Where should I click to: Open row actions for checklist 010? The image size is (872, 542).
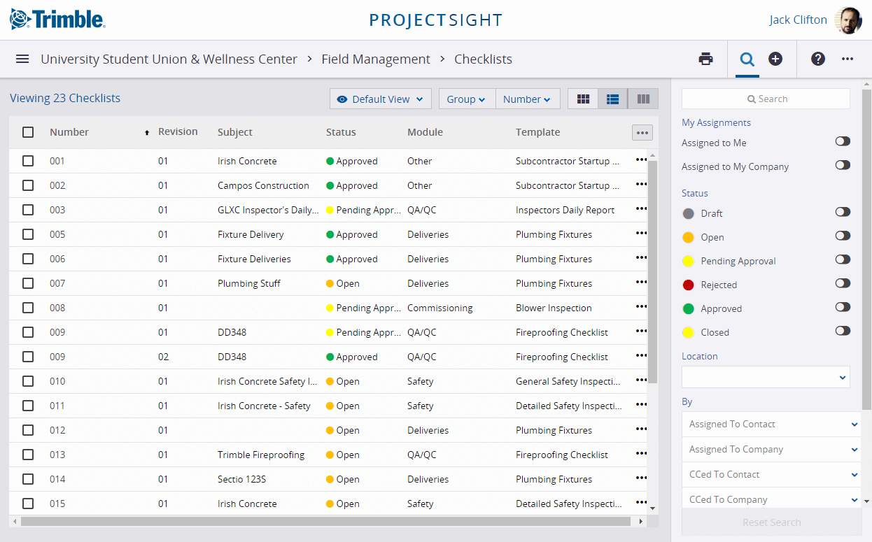pos(641,380)
